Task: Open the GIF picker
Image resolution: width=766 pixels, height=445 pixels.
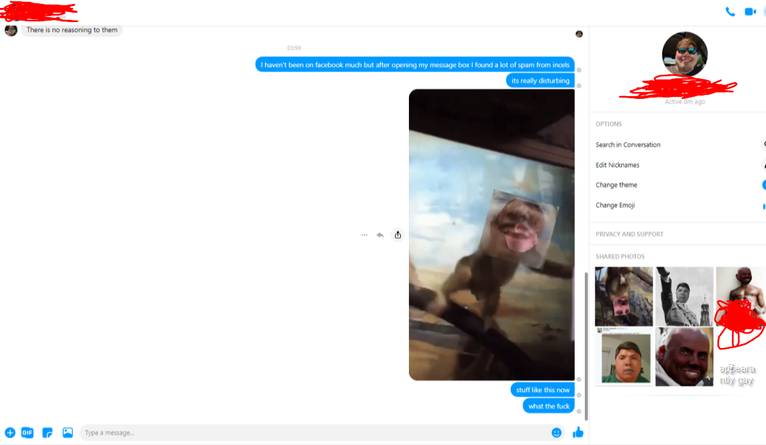Action: coord(27,433)
